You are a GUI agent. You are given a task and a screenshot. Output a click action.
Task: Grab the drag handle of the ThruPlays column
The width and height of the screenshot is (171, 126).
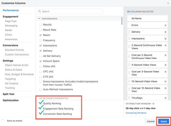[x=129, y=98]
